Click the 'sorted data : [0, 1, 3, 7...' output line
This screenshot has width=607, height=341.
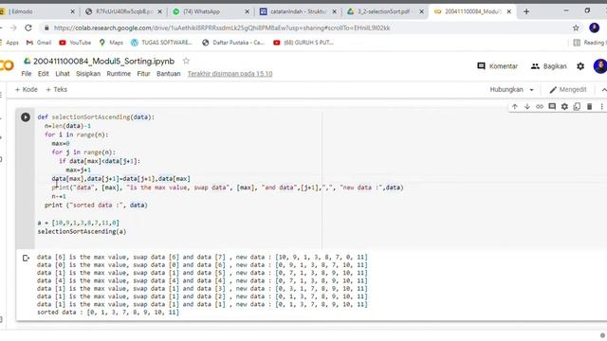tap(108, 312)
